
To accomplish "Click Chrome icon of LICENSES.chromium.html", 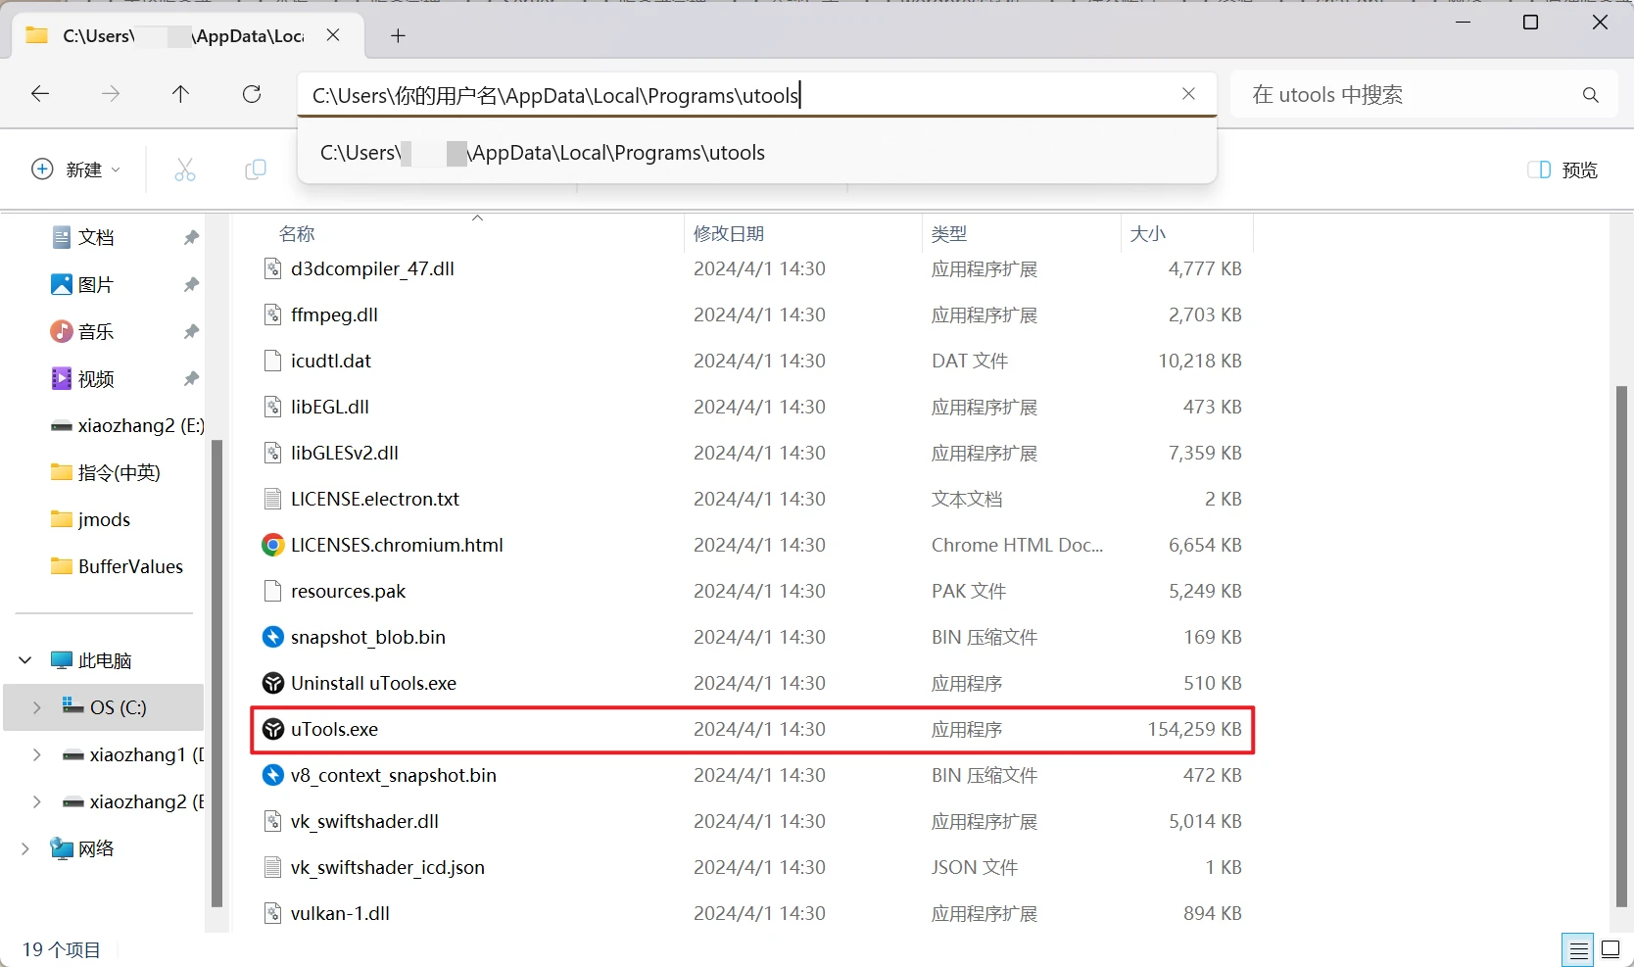I will tap(273, 545).
